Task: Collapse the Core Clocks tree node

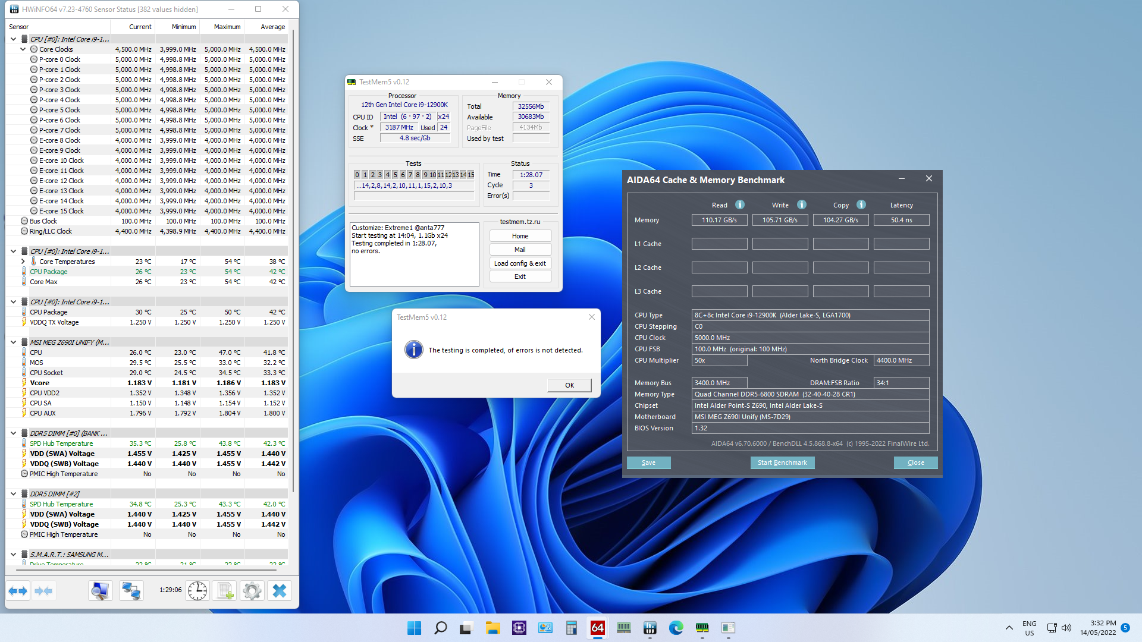Action: coord(23,49)
